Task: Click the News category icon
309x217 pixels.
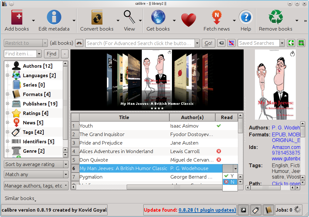Action: 16,123
